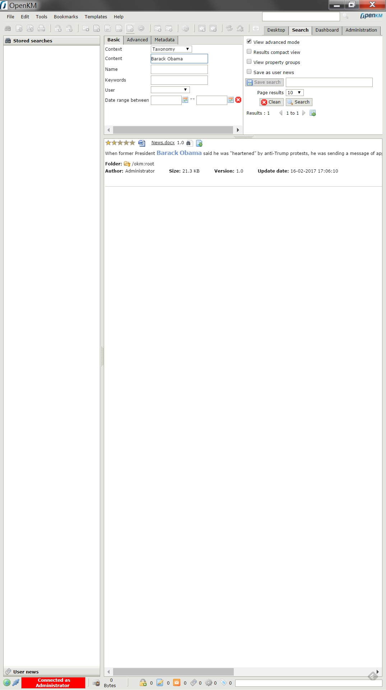The width and height of the screenshot is (386, 690).
Task: Uncheck View advanced mode checkbox
Action: click(249, 42)
